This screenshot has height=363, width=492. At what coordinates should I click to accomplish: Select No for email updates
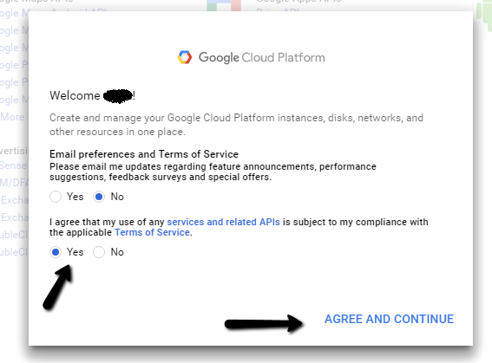pos(99,197)
